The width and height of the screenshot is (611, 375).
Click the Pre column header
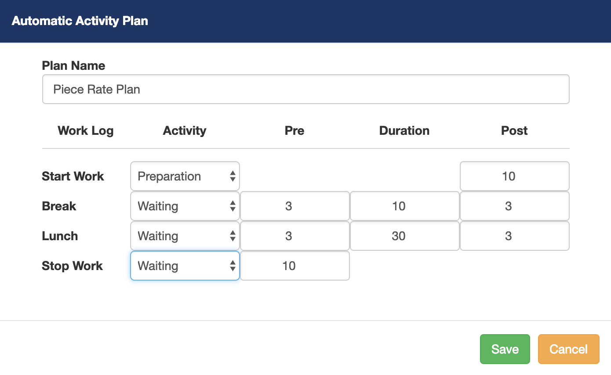coord(295,130)
